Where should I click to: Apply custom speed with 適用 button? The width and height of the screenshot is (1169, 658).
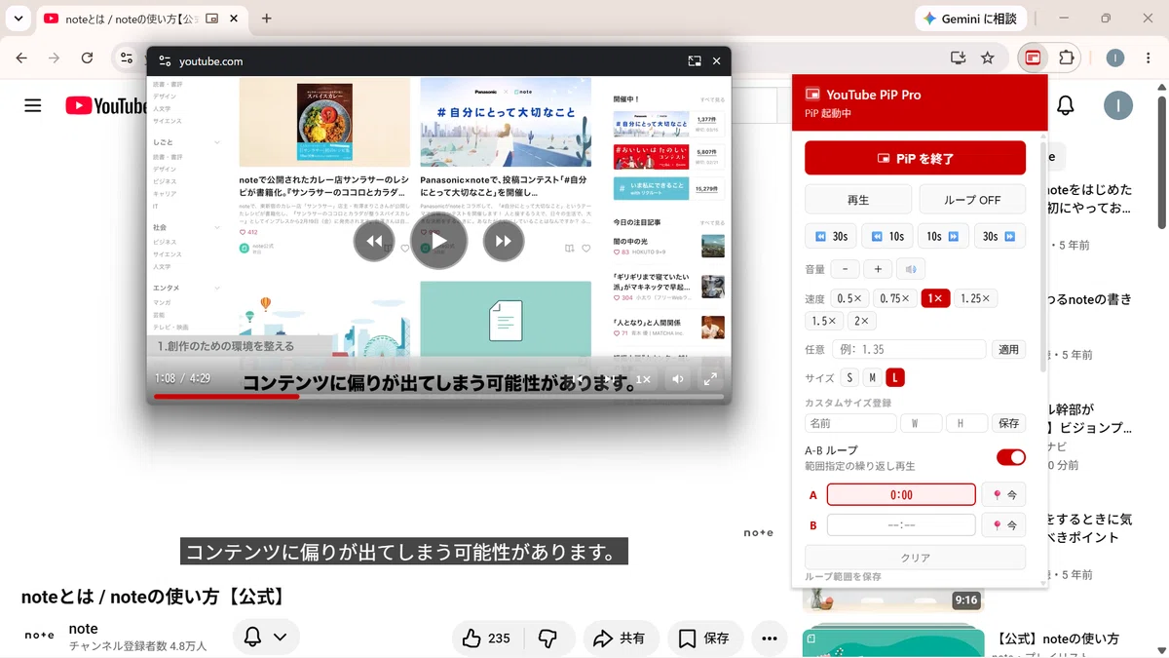(1009, 349)
